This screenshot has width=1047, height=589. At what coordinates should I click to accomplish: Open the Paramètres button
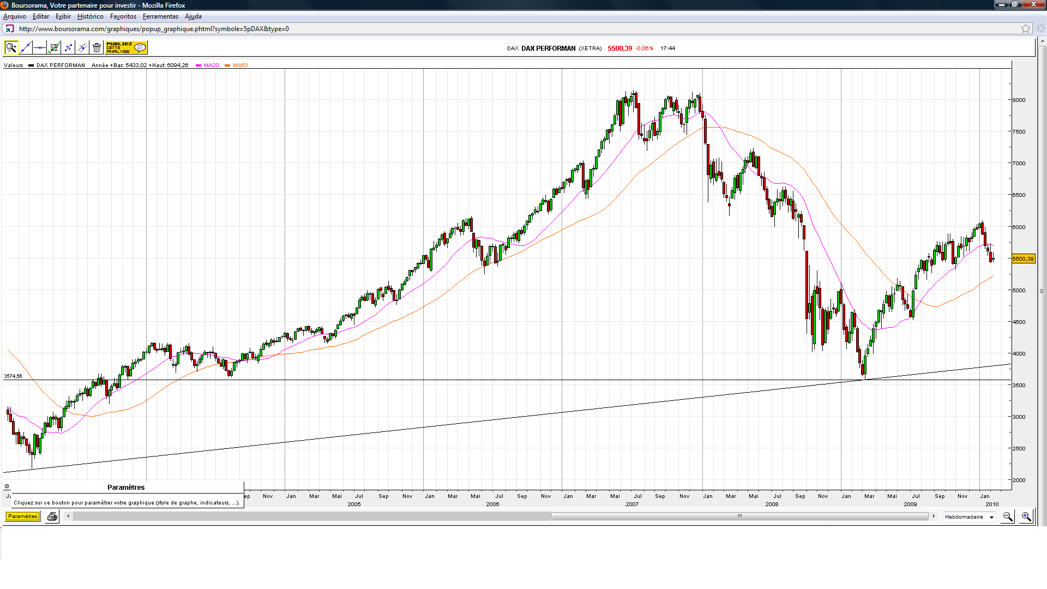click(23, 516)
